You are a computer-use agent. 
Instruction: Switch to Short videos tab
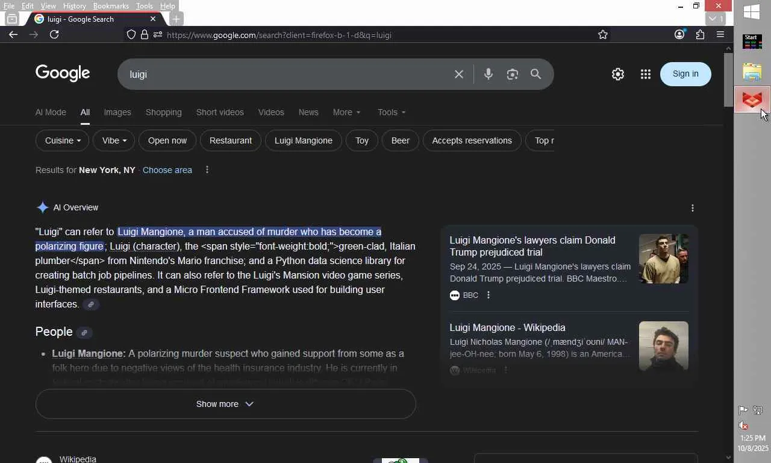tap(220, 112)
